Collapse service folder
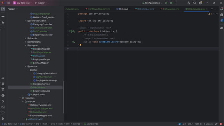This screenshot has width=224, height=126. click(26, 67)
